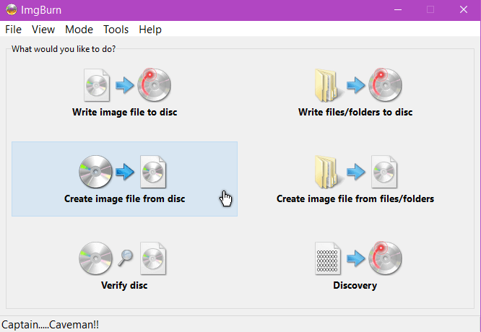481x332 pixels.
Task: Open the Tools menu
Action: [x=116, y=30]
